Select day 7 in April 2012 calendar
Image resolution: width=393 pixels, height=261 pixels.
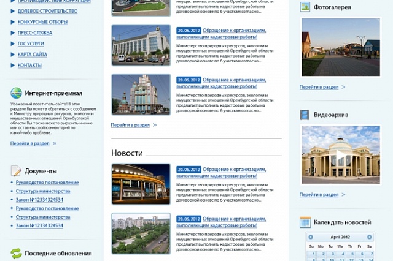pyautogui.click(x=370, y=254)
